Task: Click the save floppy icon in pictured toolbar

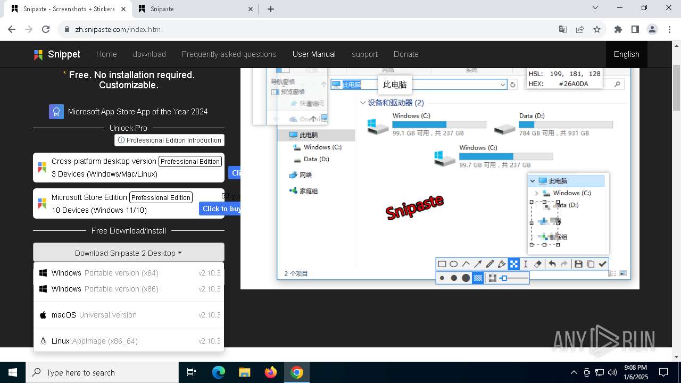Action: click(x=578, y=264)
